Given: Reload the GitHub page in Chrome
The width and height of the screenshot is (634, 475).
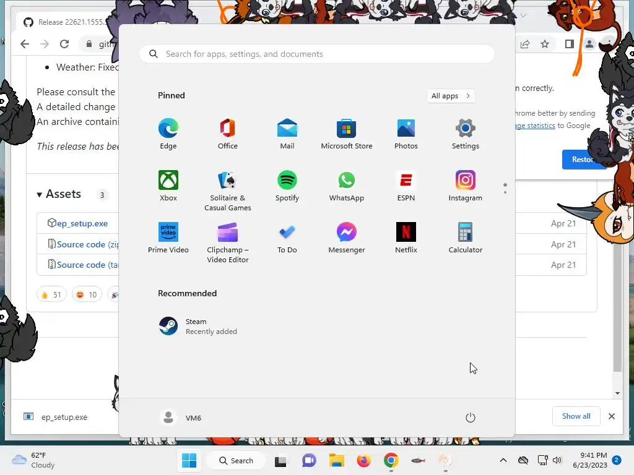Looking at the screenshot, I should click(x=64, y=44).
